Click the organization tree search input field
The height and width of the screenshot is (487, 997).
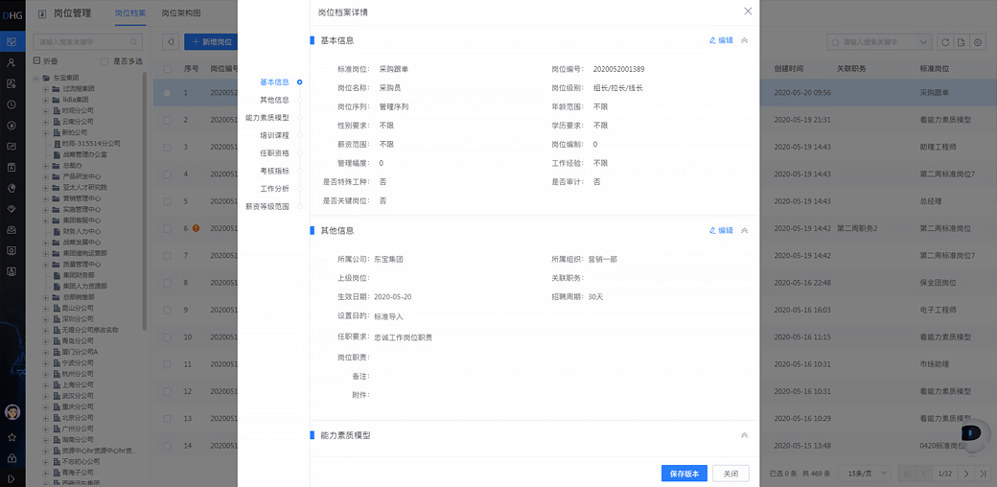point(88,42)
